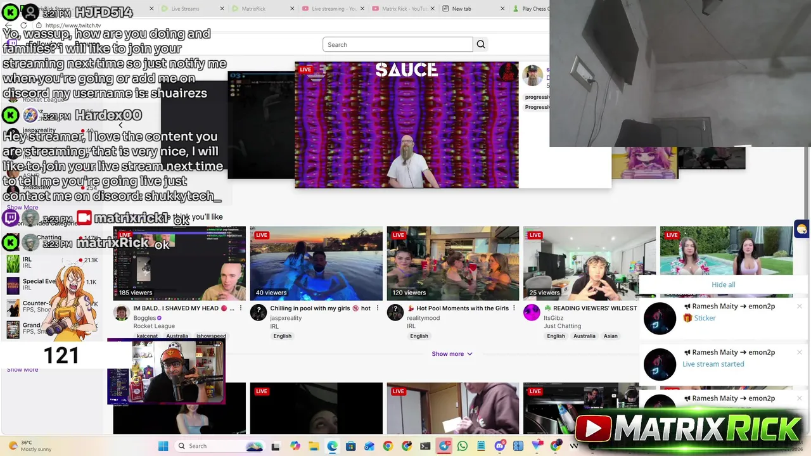Image resolution: width=811 pixels, height=456 pixels.
Task: Open IM BALD I SHAVED MY HEAD stream thumbnail
Action: coord(179,263)
